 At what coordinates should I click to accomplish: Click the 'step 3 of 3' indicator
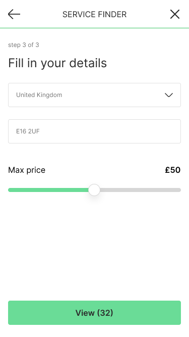click(x=24, y=45)
